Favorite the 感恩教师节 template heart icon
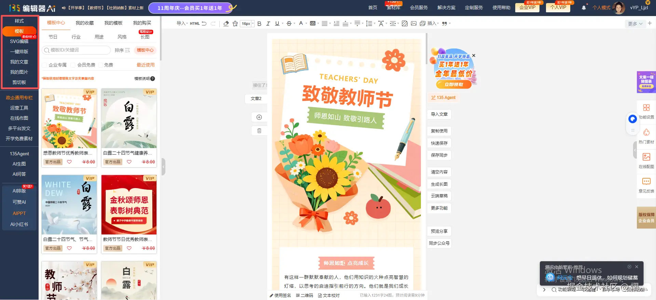Viewport: 656px width, 300px height. (x=69, y=162)
